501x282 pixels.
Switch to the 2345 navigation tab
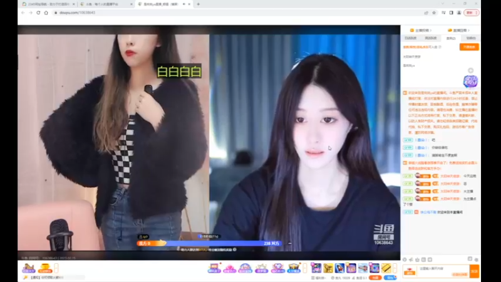pos(48,4)
